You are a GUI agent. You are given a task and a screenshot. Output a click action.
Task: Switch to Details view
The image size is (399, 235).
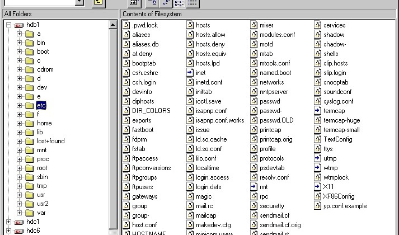[192, 3]
